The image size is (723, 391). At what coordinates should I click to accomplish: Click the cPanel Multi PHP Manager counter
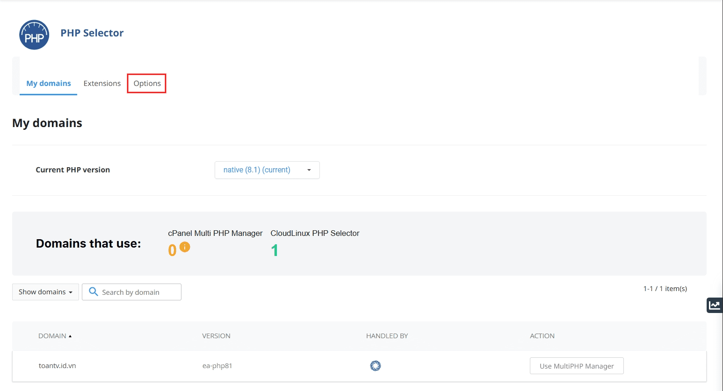(171, 249)
